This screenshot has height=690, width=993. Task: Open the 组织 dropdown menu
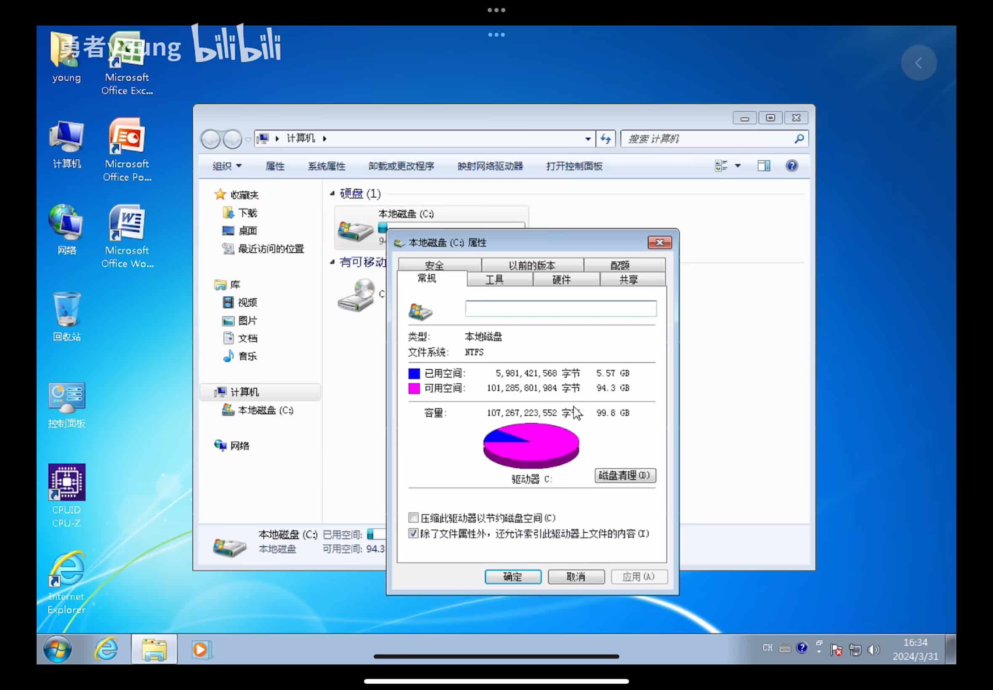pos(227,166)
